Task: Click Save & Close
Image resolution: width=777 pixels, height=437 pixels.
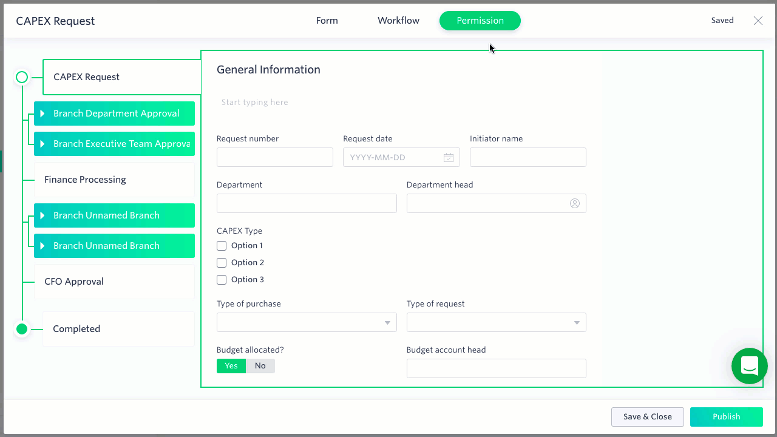Action: point(648,417)
